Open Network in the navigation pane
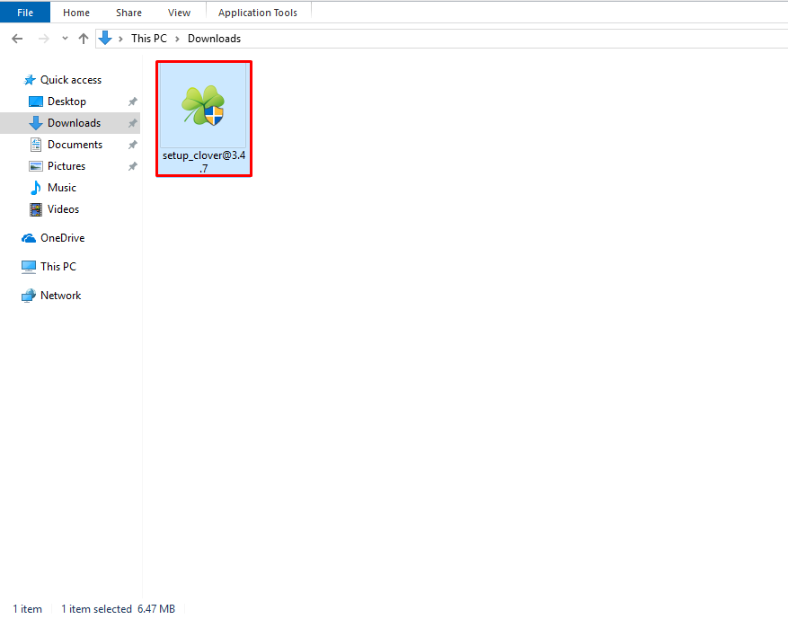Viewport: 788px width, 619px height. 61,296
